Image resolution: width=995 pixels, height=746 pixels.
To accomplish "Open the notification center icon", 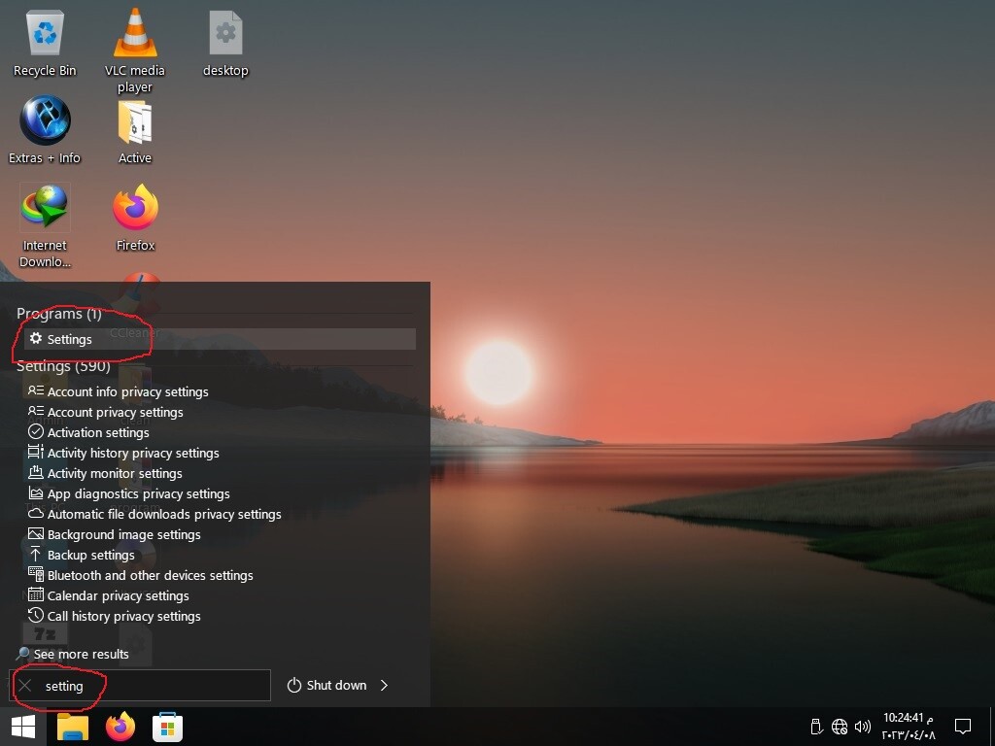I will [x=963, y=727].
